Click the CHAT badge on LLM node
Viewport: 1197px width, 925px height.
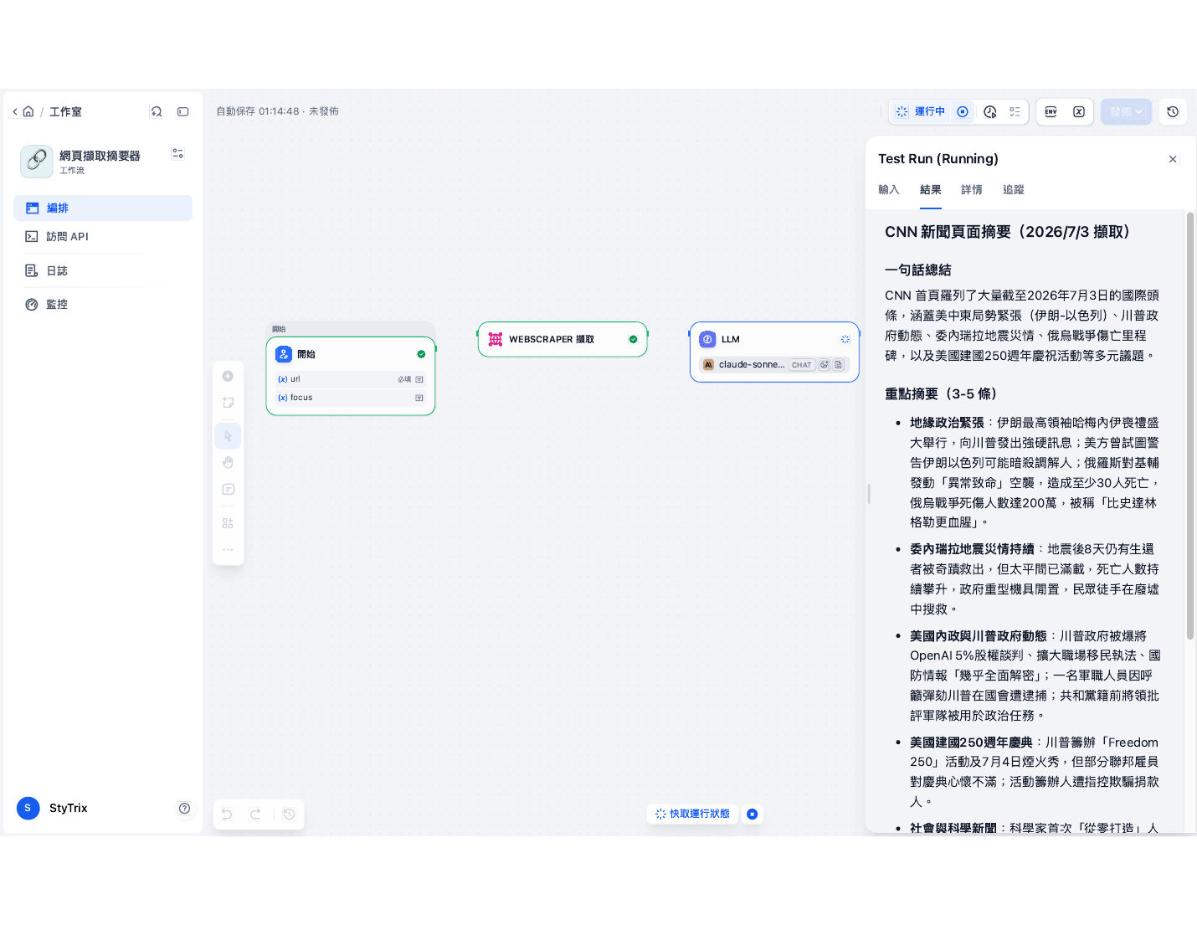802,365
